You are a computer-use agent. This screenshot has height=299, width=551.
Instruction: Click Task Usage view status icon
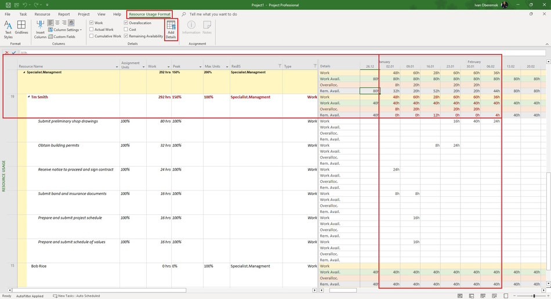[x=471, y=296]
